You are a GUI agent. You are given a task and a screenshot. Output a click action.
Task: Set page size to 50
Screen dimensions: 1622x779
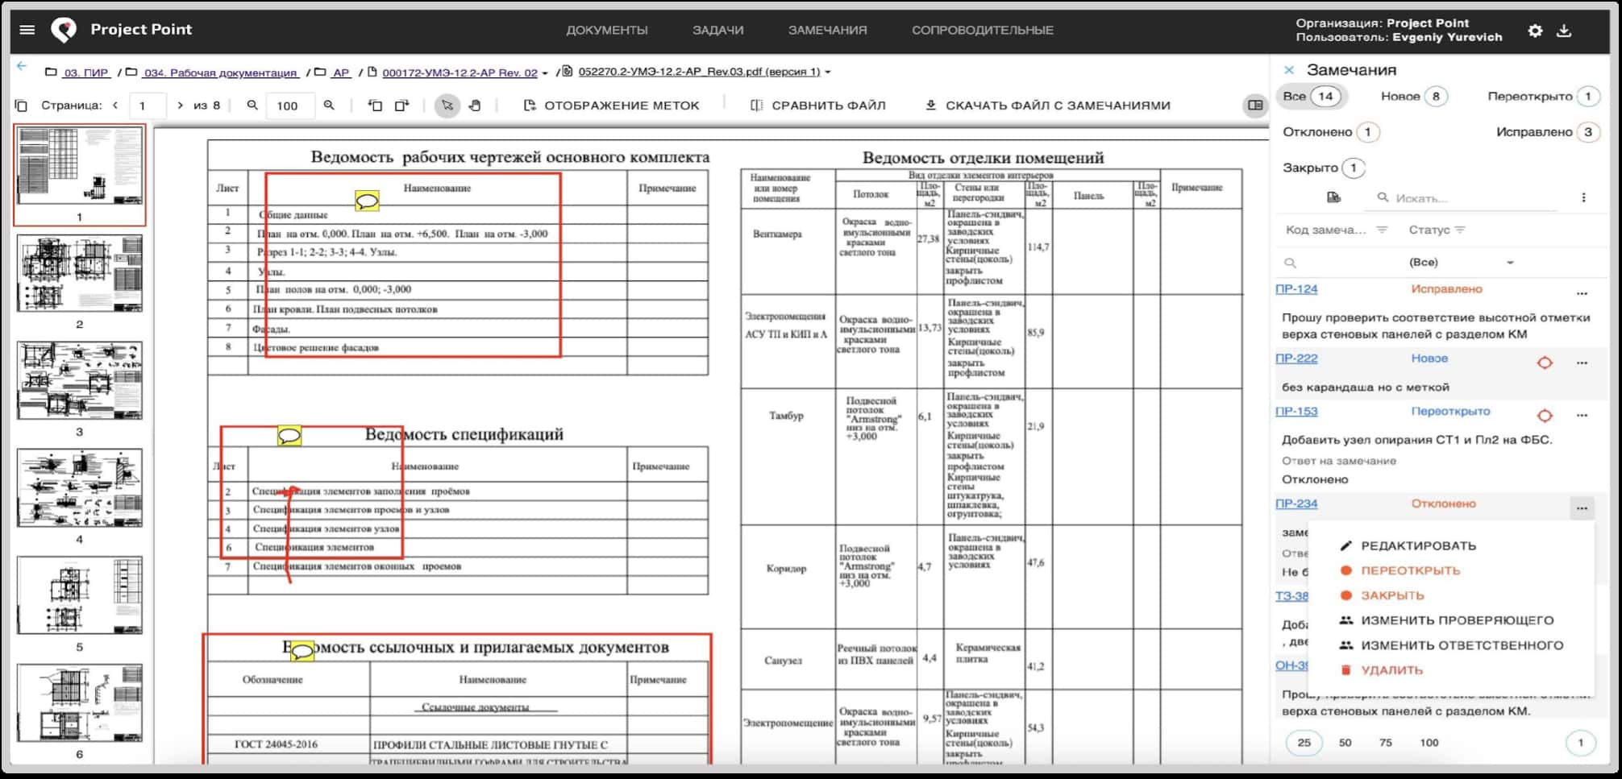(1345, 743)
